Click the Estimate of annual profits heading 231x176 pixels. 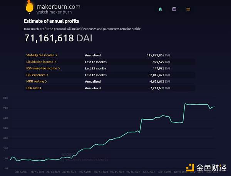[x=52, y=21]
